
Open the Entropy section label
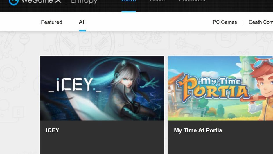[x=84, y=2]
